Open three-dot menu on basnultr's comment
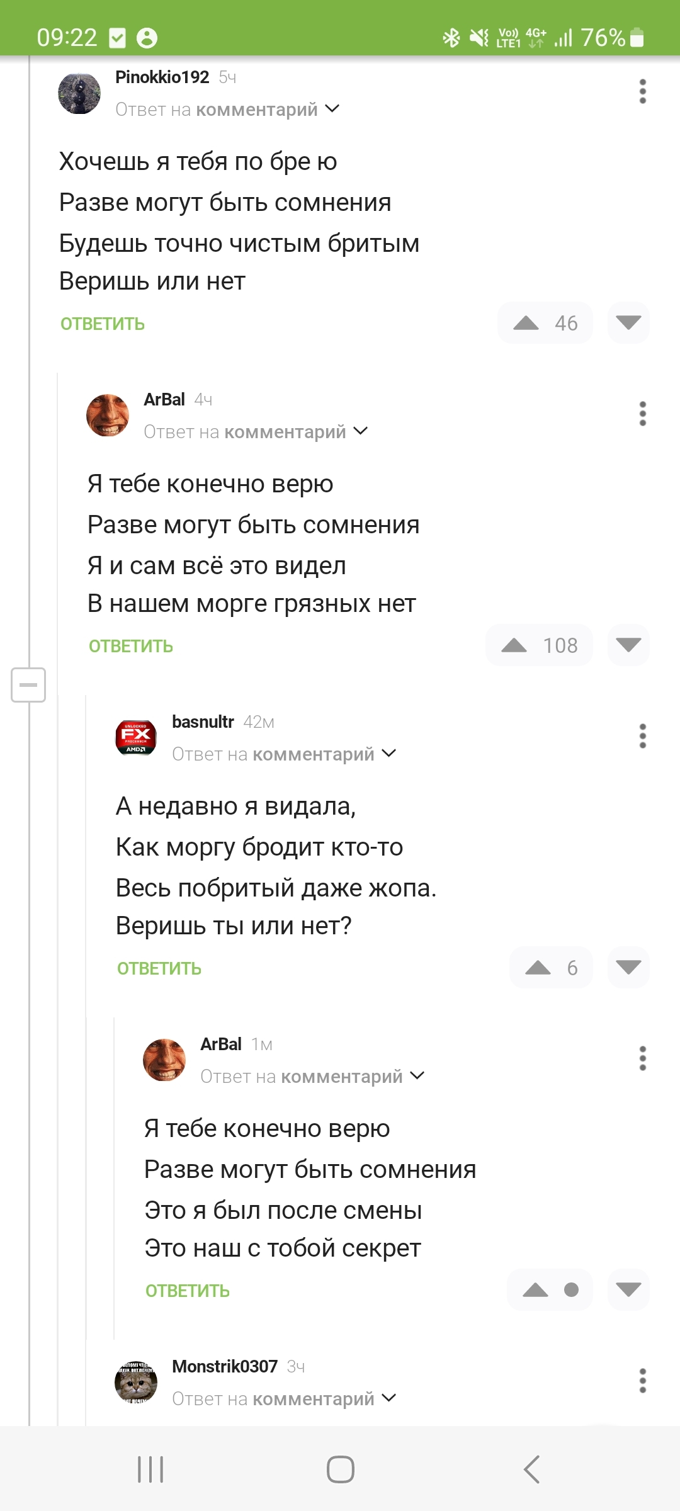Viewport: 680px width, 1511px height. coord(642,736)
